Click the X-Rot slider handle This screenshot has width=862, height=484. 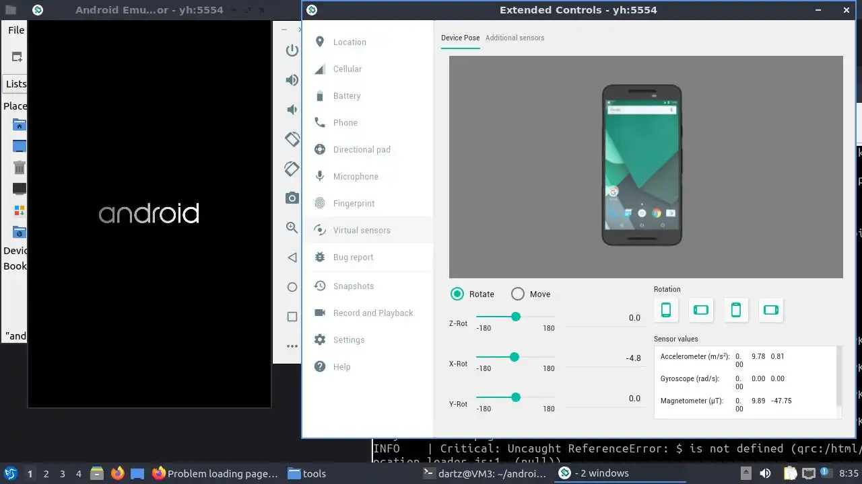[x=515, y=357]
